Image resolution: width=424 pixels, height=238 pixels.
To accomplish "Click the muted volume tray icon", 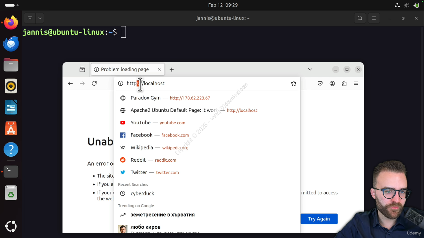I will point(407,5).
